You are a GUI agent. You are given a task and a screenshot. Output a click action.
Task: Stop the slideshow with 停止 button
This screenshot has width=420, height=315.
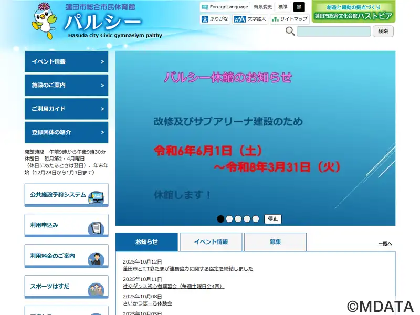click(272, 219)
